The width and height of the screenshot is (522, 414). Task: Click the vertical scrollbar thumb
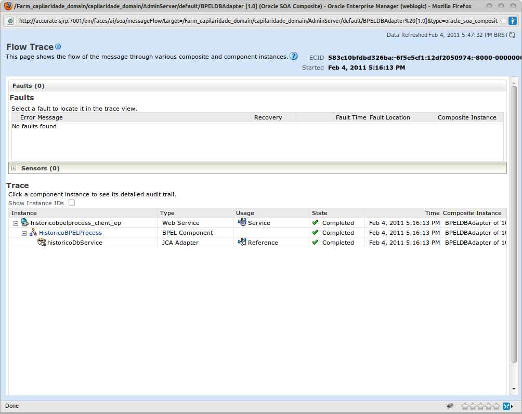tap(514, 224)
